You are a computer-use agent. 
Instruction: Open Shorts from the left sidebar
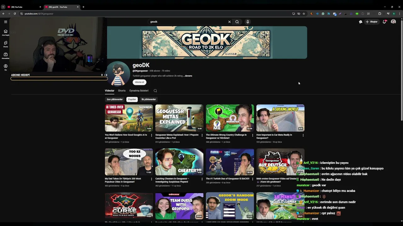pos(5,44)
